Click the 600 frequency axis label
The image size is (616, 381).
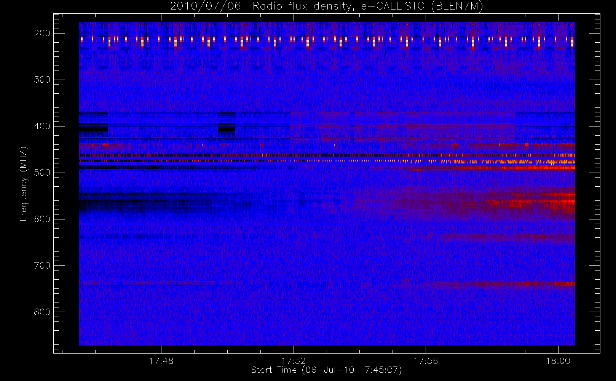point(42,219)
